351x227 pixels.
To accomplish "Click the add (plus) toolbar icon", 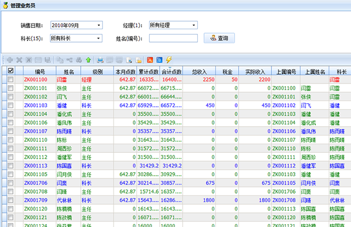I will (x=10, y=60).
